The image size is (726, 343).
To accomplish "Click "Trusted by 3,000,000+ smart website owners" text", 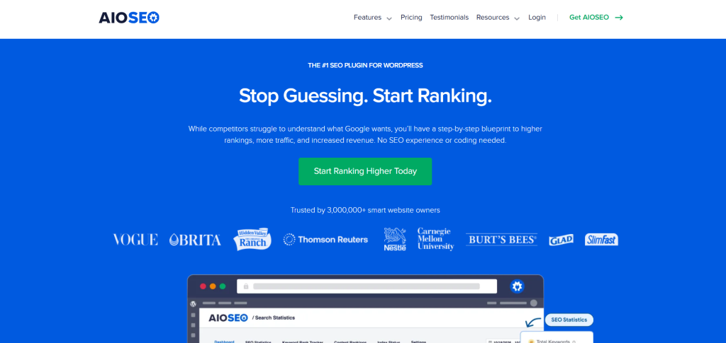I will point(365,210).
